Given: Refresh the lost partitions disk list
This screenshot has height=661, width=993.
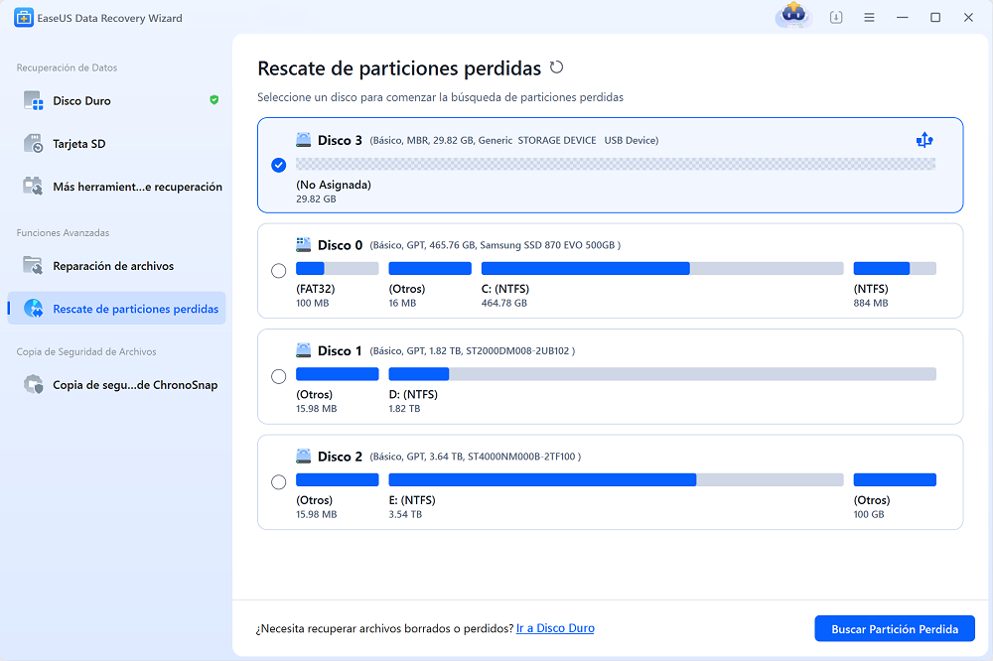Looking at the screenshot, I should pyautogui.click(x=557, y=67).
